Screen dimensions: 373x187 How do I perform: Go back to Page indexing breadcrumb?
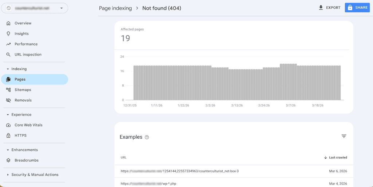click(x=115, y=8)
